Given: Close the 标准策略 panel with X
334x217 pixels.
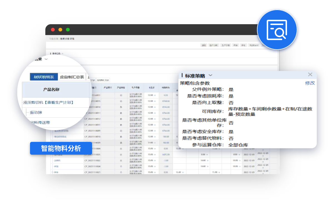Looking at the screenshot, I should click(x=310, y=75).
